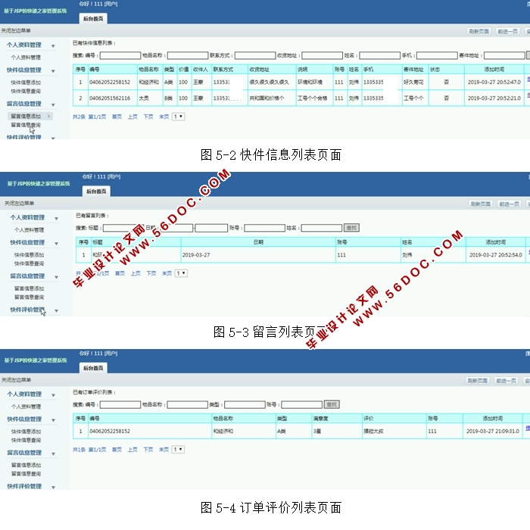Click 刷新页面 button on 留言列表 page

tap(481, 204)
